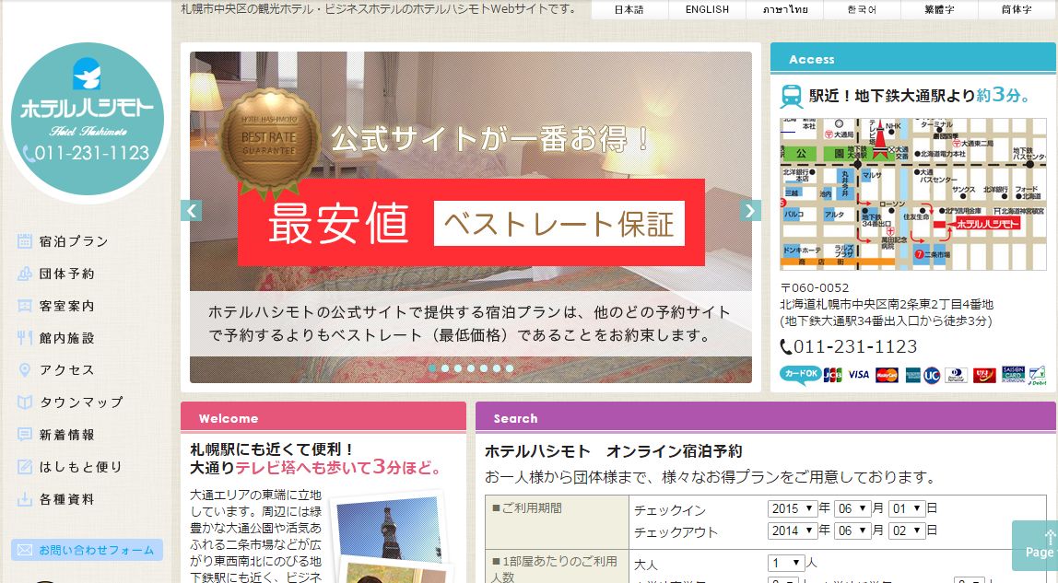1058x583 pixels.
Task: Click the train icon beside 駅近
Action: pos(792,97)
